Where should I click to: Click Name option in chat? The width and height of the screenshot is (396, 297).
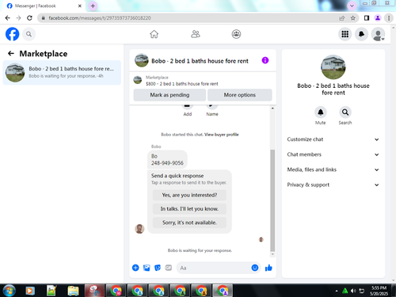(212, 110)
